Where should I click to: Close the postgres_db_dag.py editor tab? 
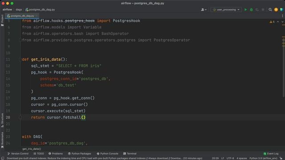click(x=37, y=16)
